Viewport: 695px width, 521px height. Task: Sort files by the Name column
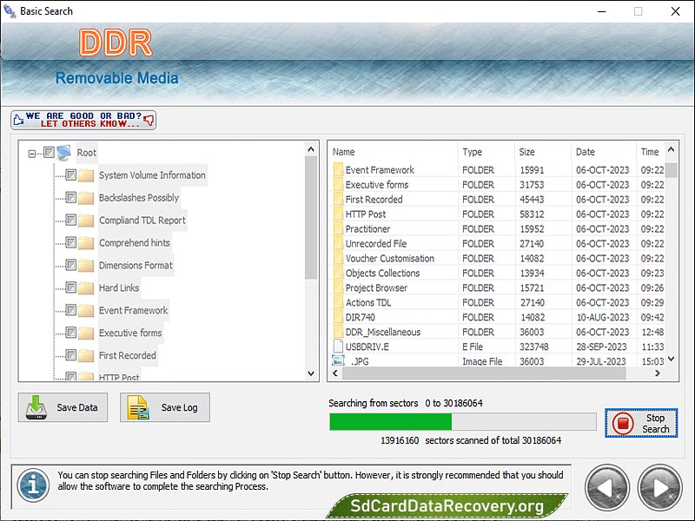click(x=346, y=152)
